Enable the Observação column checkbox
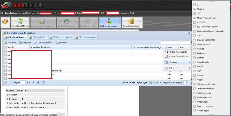 194,102
